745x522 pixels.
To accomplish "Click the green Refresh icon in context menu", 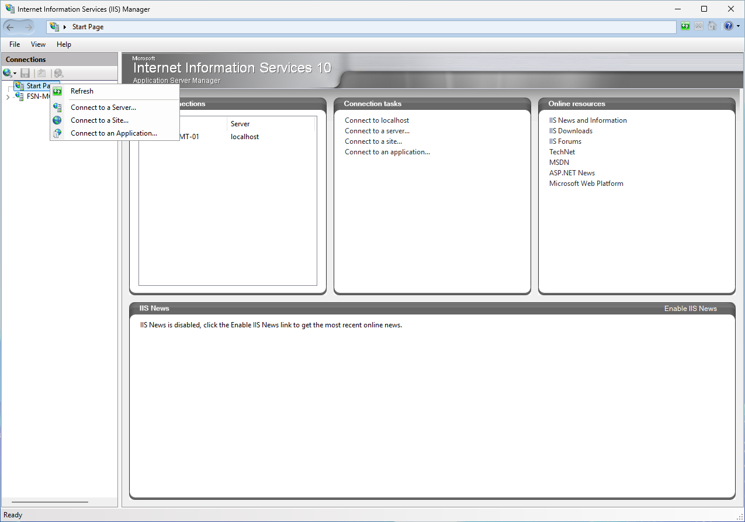I will (57, 91).
